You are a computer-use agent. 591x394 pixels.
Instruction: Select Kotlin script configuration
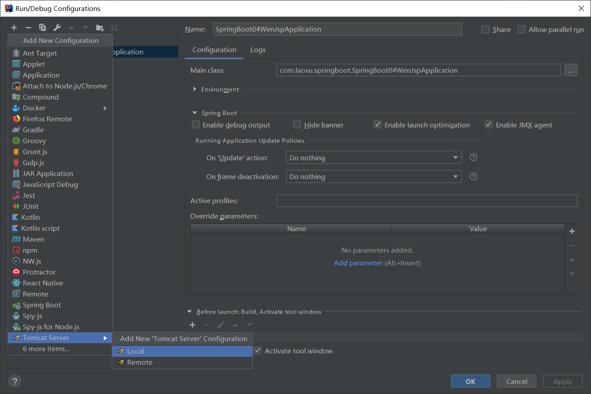pos(60,228)
